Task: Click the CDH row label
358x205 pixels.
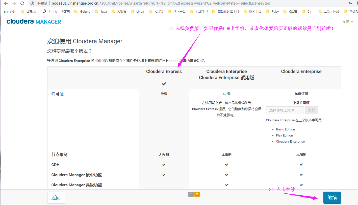Action: 56,165
